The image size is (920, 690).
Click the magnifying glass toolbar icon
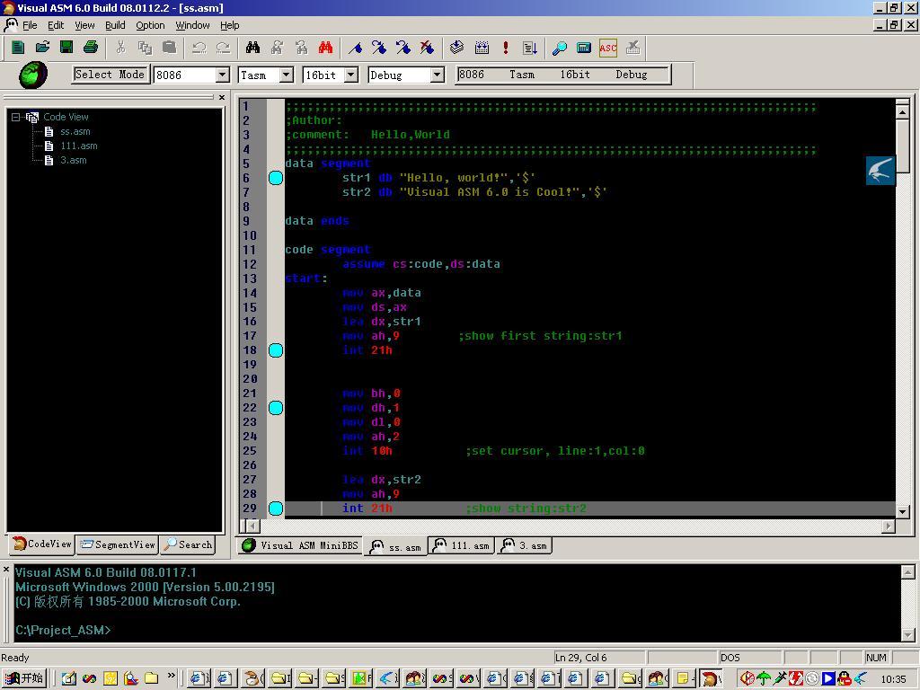pyautogui.click(x=560, y=48)
